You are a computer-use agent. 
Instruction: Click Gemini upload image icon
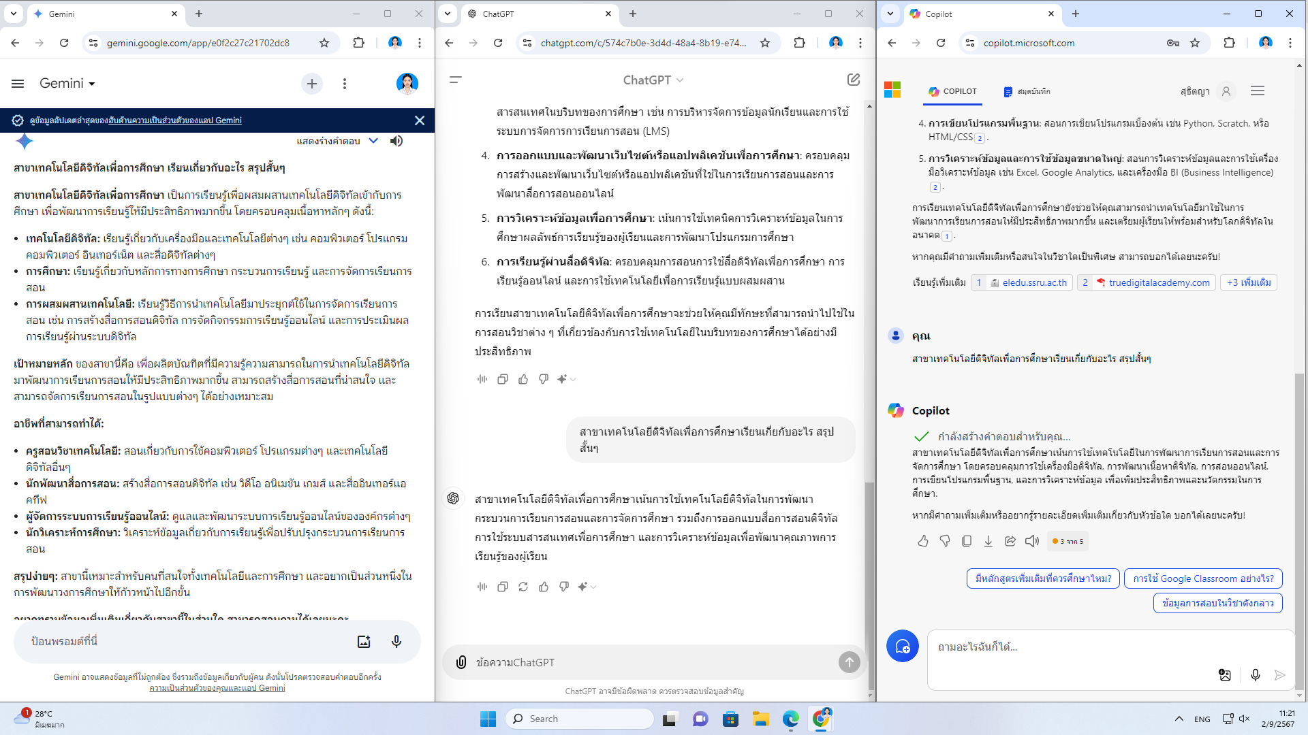(x=364, y=641)
